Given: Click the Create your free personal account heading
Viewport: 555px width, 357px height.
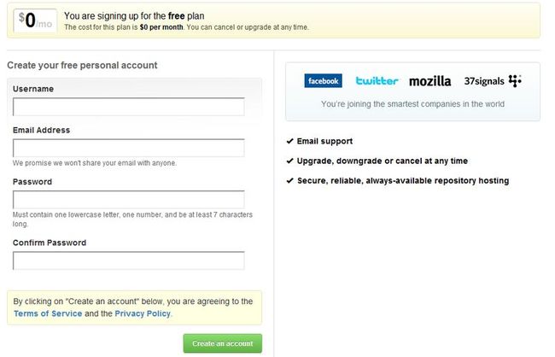Looking at the screenshot, I should pos(82,65).
